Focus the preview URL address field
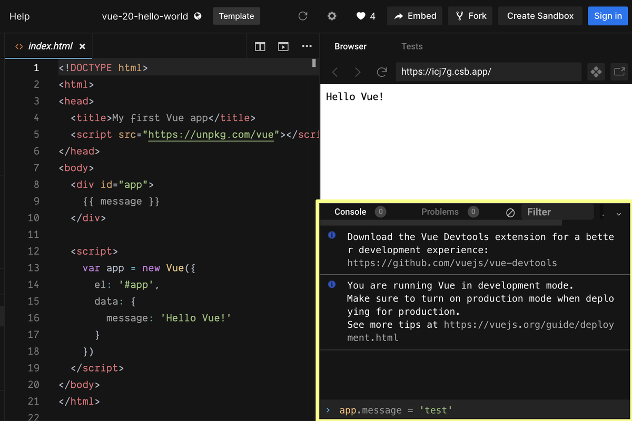This screenshot has width=632, height=421. 489,72
